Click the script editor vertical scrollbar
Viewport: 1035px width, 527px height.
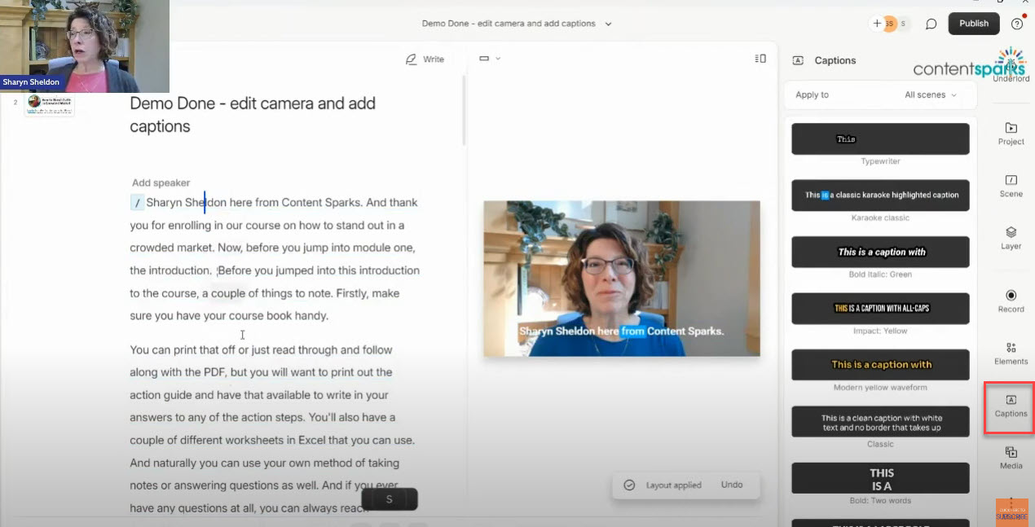click(465, 110)
